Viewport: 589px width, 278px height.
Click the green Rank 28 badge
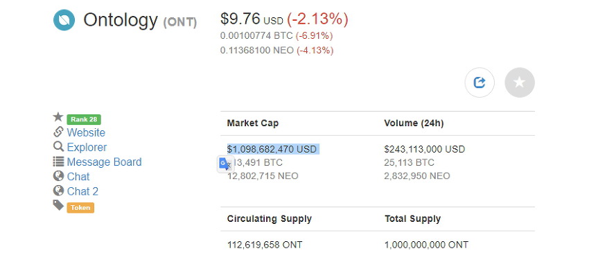point(84,119)
